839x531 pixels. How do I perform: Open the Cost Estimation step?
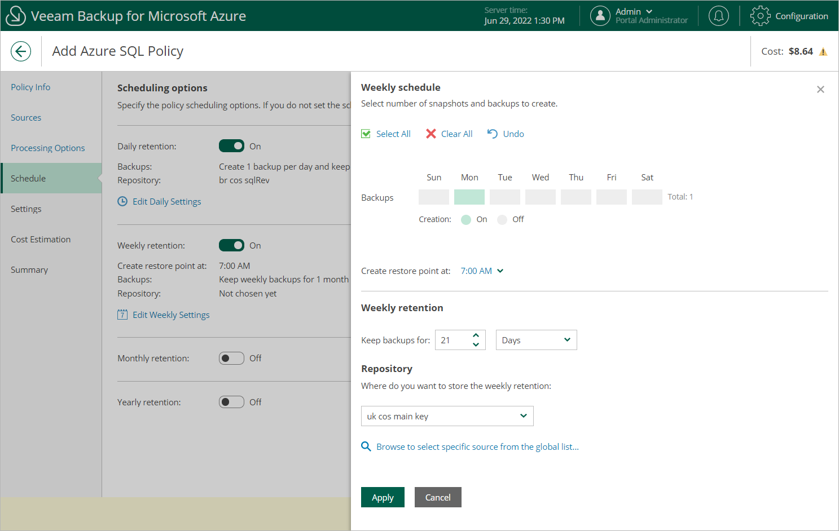[x=41, y=240]
